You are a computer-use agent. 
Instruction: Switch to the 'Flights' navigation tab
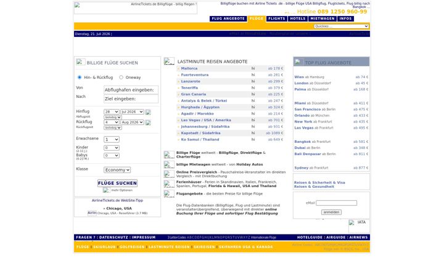[x=277, y=18]
